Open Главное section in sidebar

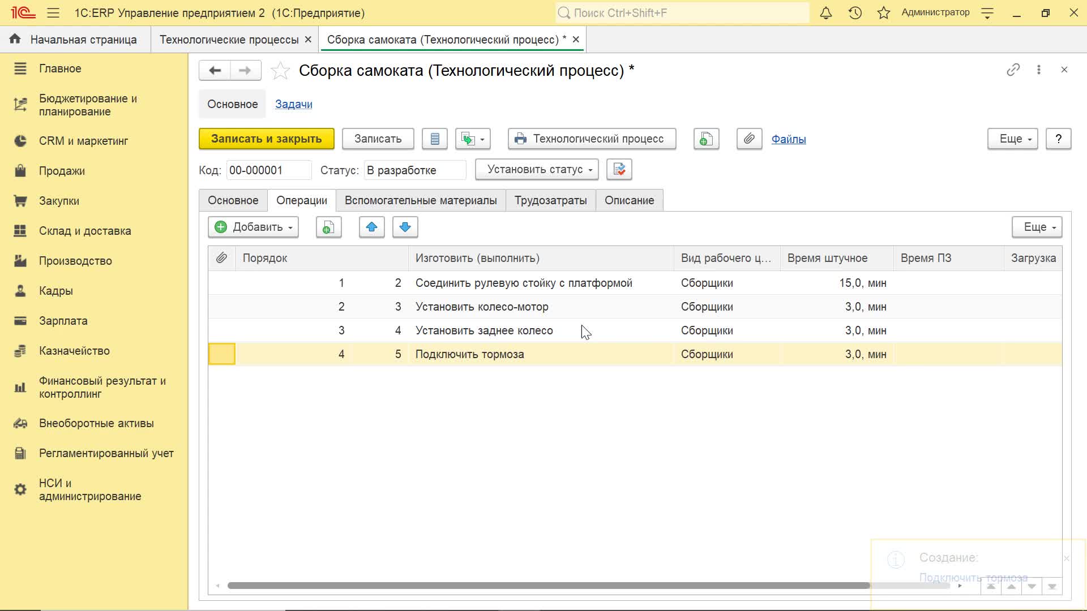click(60, 68)
